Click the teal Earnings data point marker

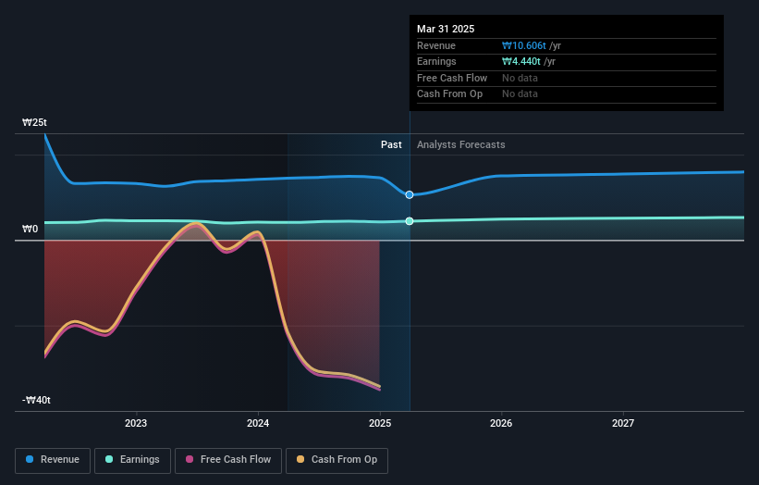pos(410,221)
